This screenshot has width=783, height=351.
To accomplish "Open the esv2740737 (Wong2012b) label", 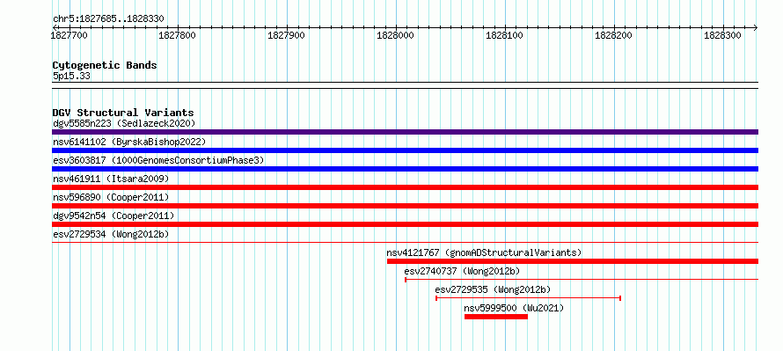I will click(463, 271).
